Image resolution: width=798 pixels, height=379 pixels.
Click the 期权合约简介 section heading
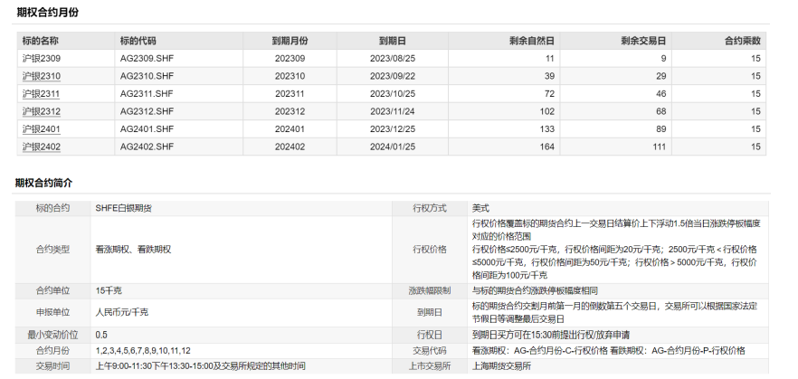(43, 183)
